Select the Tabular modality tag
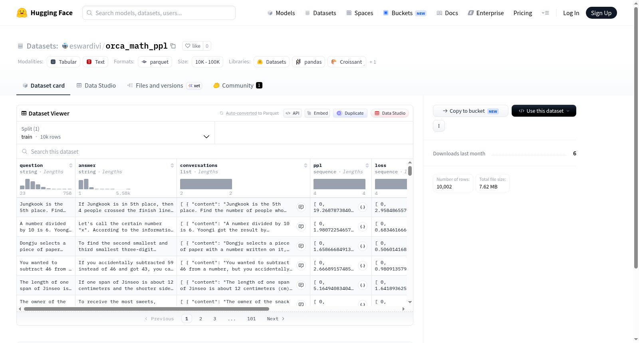The image size is (639, 343). pyautogui.click(x=64, y=62)
